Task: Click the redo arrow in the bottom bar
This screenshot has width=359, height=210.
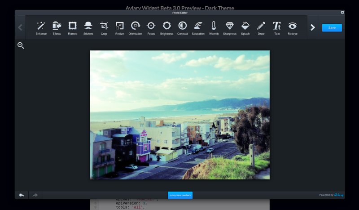Action: (x=35, y=195)
